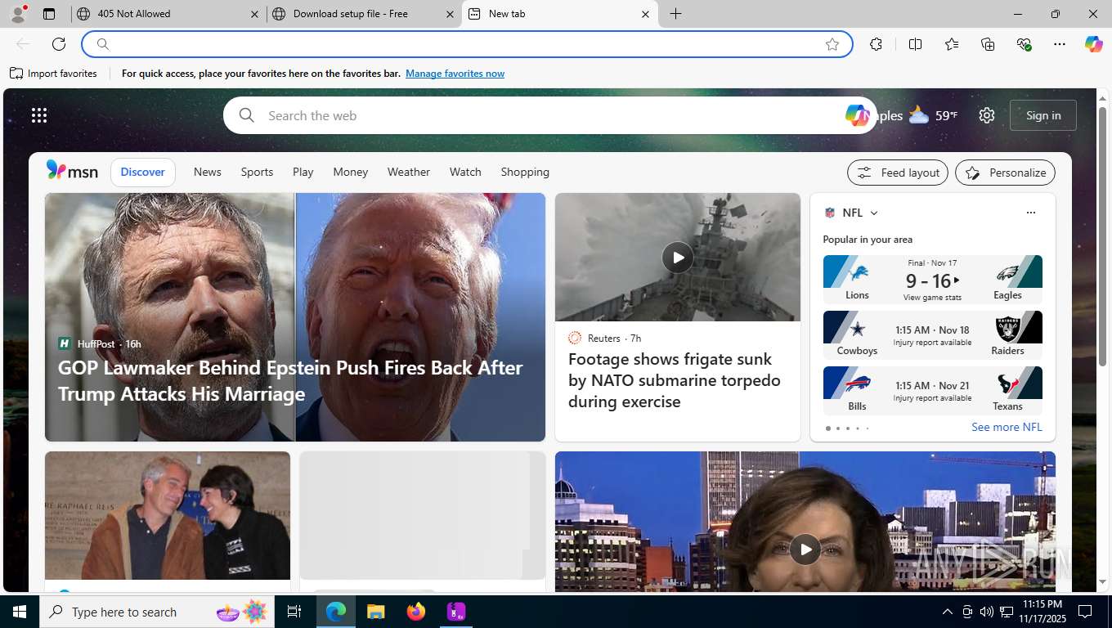Click See more NFL link
1112x628 pixels.
click(1007, 427)
